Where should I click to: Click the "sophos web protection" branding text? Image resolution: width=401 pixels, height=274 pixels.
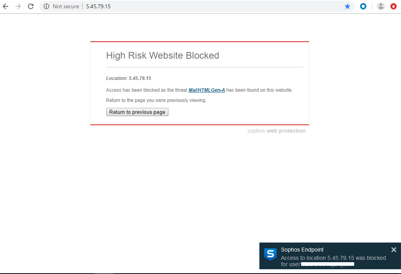pyautogui.click(x=276, y=131)
